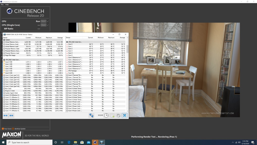Open Microsoft Store from the taskbar
257x145 pixels.
[x=82, y=142]
